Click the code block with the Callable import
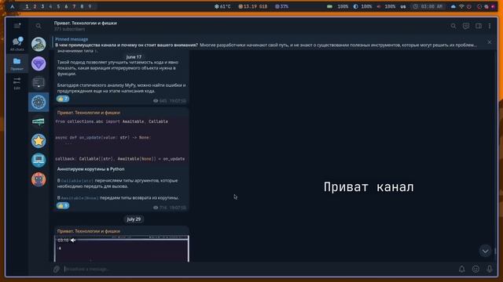503x282 pixels. (x=121, y=140)
